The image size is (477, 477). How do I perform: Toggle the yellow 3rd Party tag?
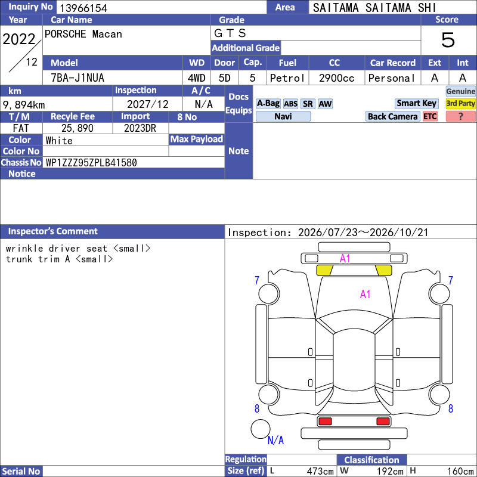pos(460,103)
